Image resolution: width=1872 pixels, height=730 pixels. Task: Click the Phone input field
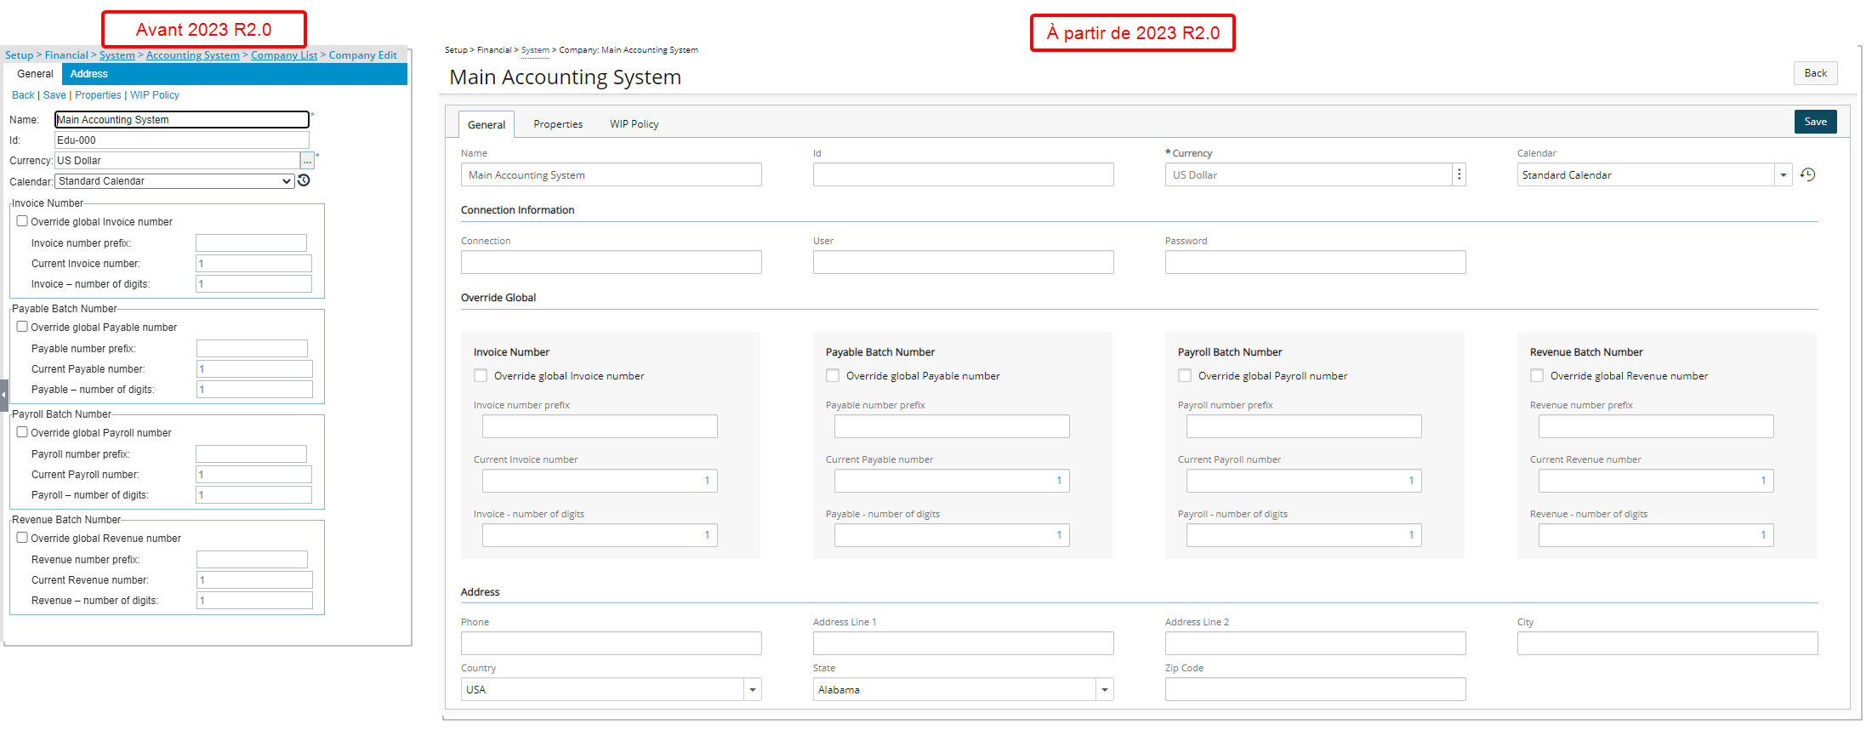pyautogui.click(x=612, y=643)
